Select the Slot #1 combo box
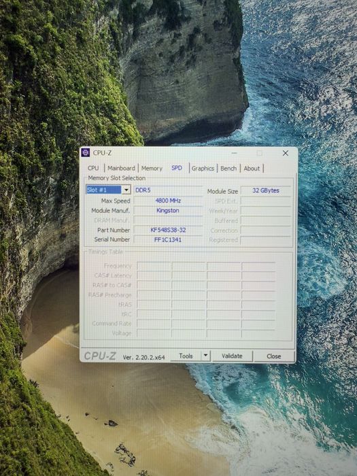The width and height of the screenshot is (357, 476). coord(108,190)
